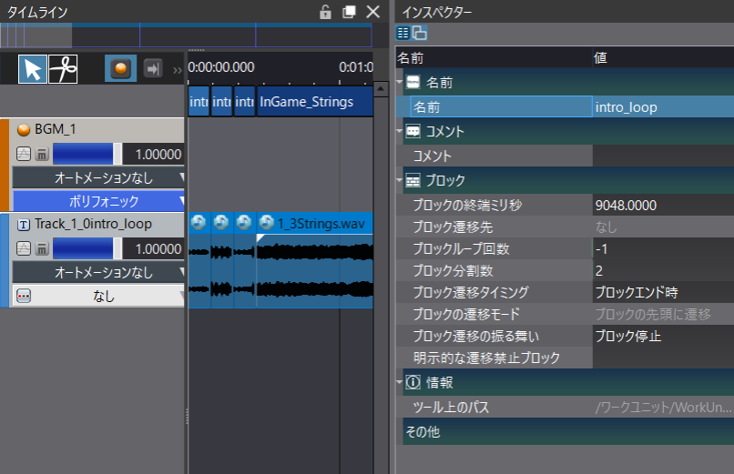Image resolution: width=734 pixels, height=474 pixels.
Task: Switch inspector to second view icon
Action: click(x=420, y=33)
